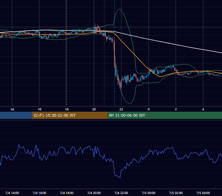Click the blue session bar before London

tap(16, 115)
